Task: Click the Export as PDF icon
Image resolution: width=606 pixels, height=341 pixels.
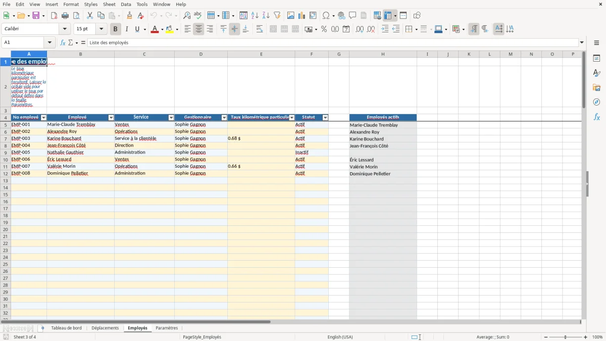Action: tap(54, 16)
